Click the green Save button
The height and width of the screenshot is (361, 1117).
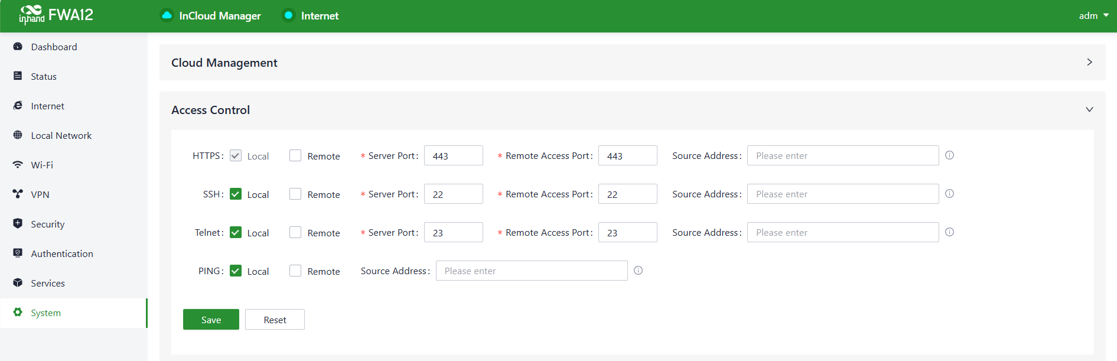pyautogui.click(x=211, y=320)
